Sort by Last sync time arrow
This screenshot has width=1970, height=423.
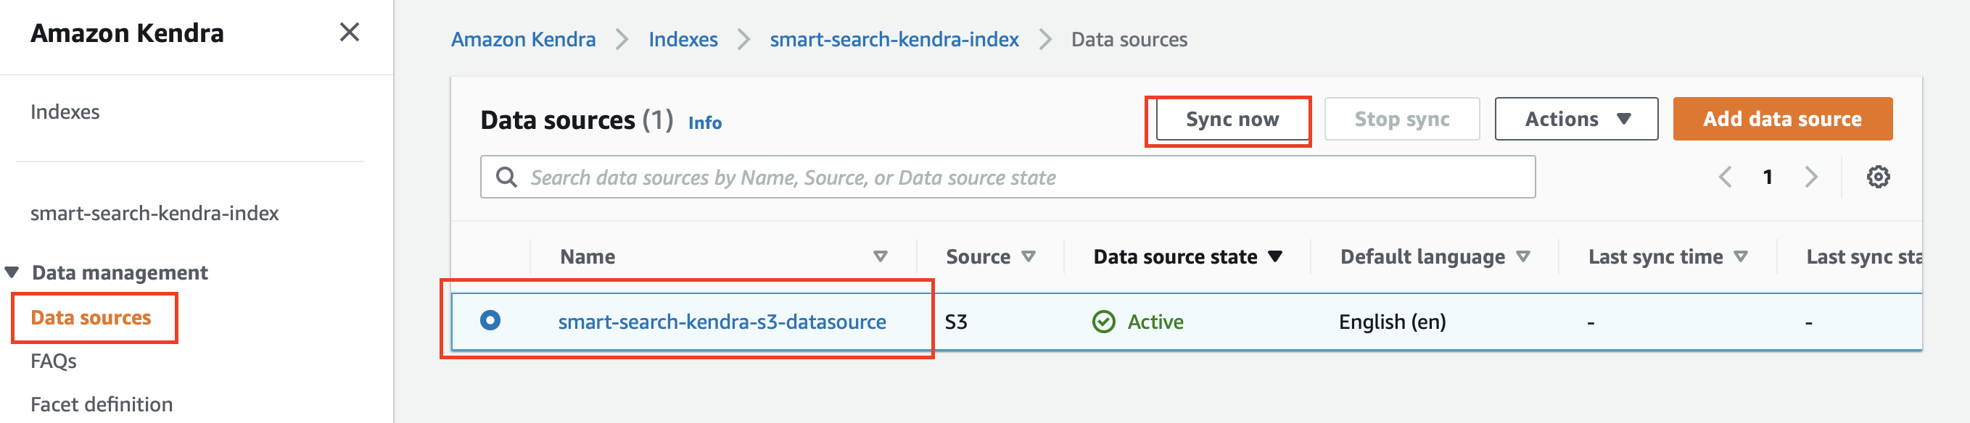pos(1741,256)
